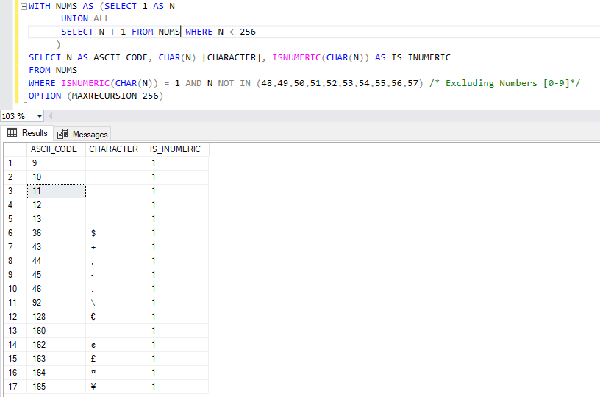Select ASCII_CODE cell with value 9
600x397 pixels.
coord(56,163)
